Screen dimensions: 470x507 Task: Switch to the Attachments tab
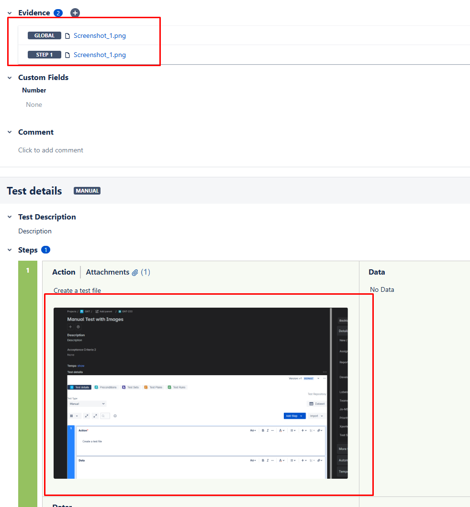[x=108, y=272]
